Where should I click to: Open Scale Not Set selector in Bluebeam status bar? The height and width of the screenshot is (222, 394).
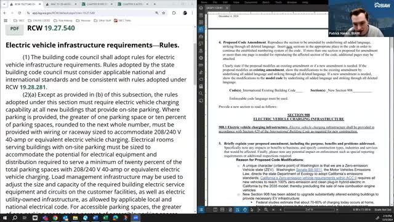[383, 210]
